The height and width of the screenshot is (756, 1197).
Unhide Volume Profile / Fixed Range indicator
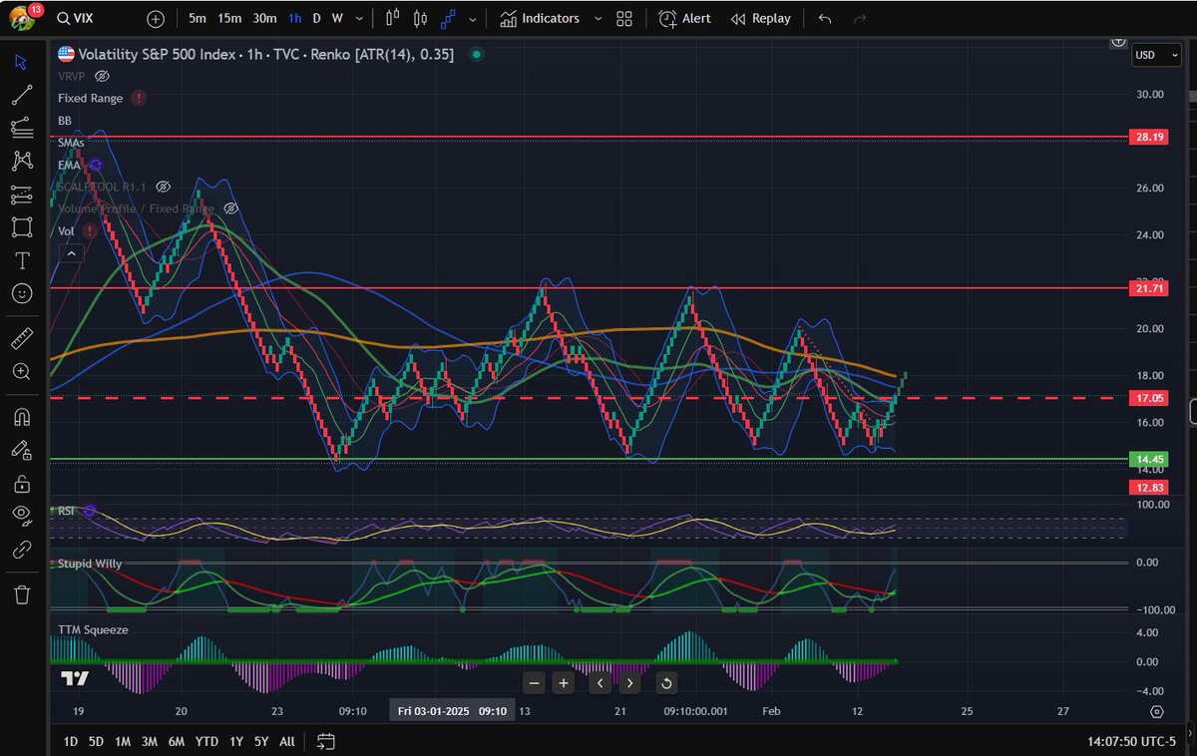click(230, 208)
